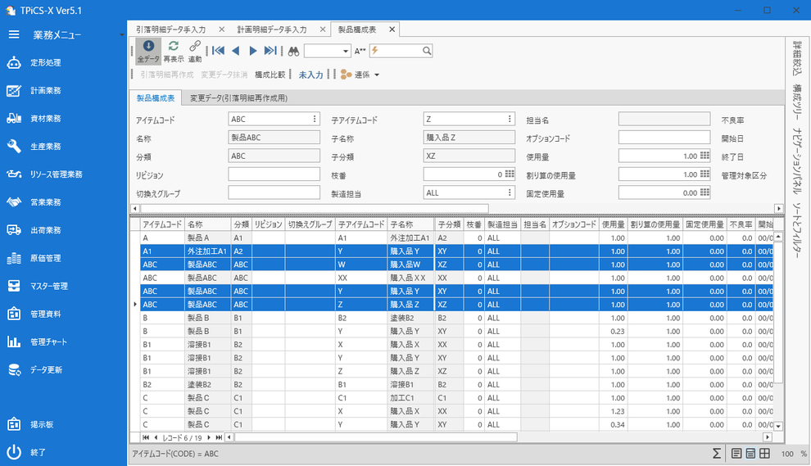The height and width of the screenshot is (466, 811).
Task: Switch to grid view icon
Action: click(x=764, y=454)
